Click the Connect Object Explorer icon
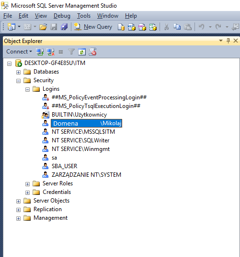Screen dimensions: 240x257 click(40, 52)
